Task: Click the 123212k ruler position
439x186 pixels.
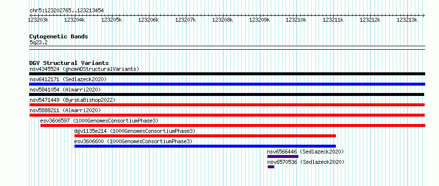Action: (370, 20)
